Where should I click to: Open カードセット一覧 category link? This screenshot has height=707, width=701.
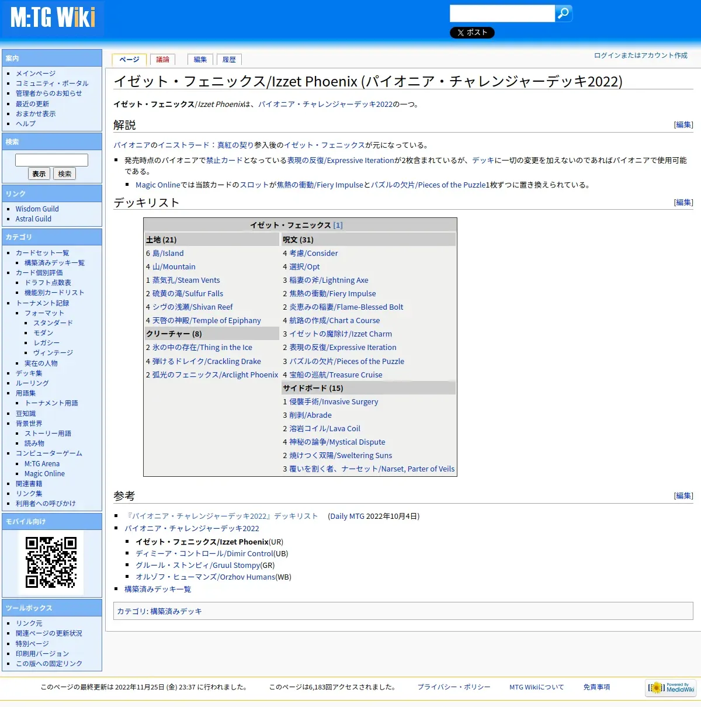click(x=42, y=253)
